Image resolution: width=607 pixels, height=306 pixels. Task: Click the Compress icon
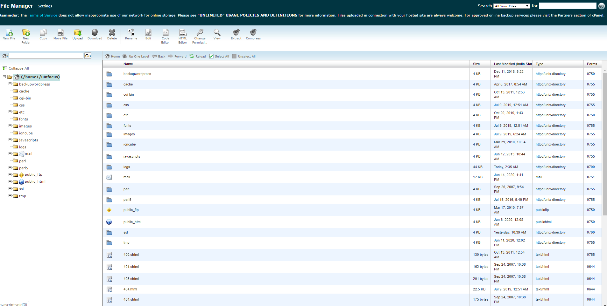(x=253, y=34)
